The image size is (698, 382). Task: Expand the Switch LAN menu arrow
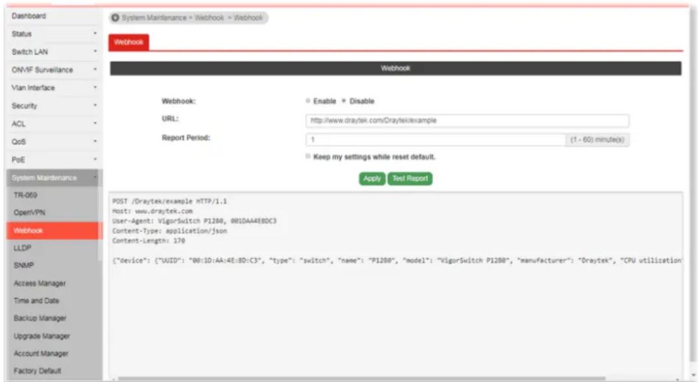95,52
